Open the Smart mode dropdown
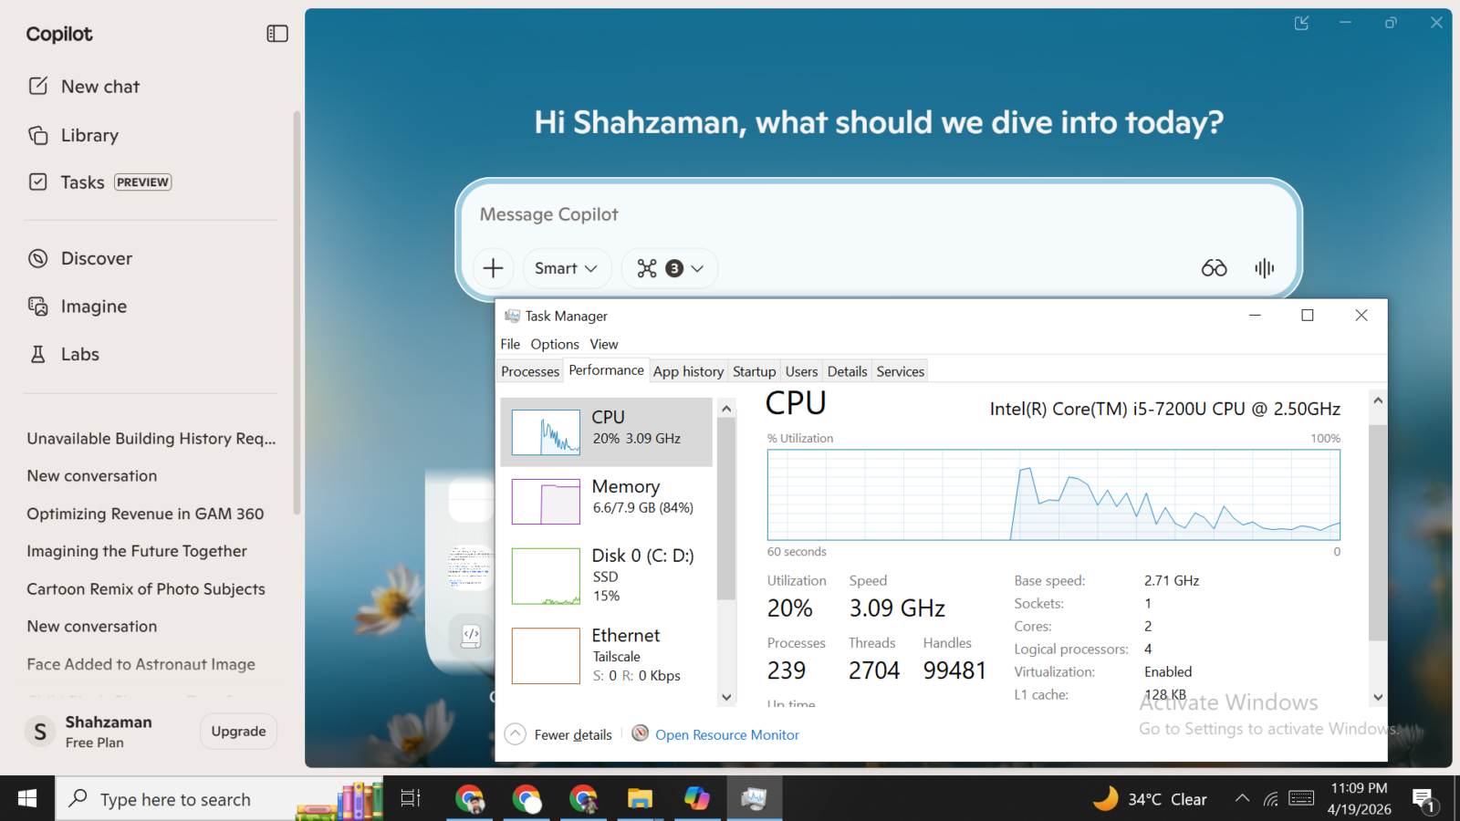Screen dimensions: 1460x821 [x=567, y=268]
